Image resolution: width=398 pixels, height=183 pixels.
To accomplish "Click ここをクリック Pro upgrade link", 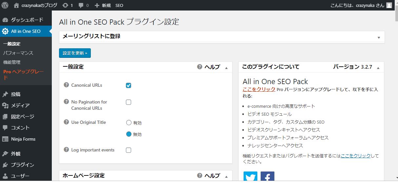I will (x=259, y=89).
